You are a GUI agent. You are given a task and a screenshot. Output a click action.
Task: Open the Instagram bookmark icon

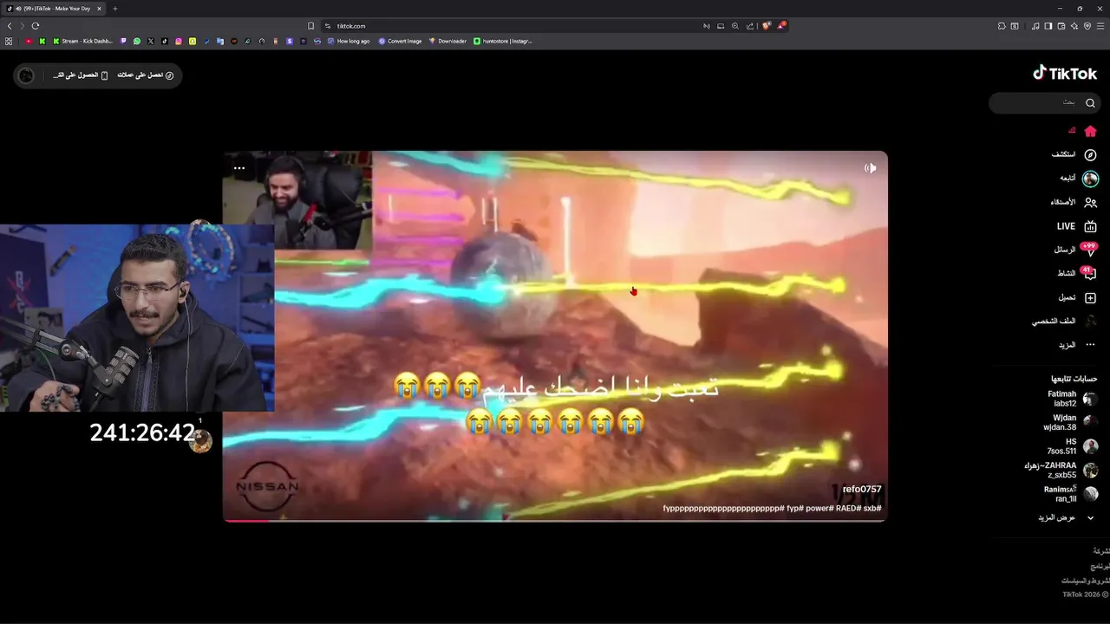pos(179,41)
